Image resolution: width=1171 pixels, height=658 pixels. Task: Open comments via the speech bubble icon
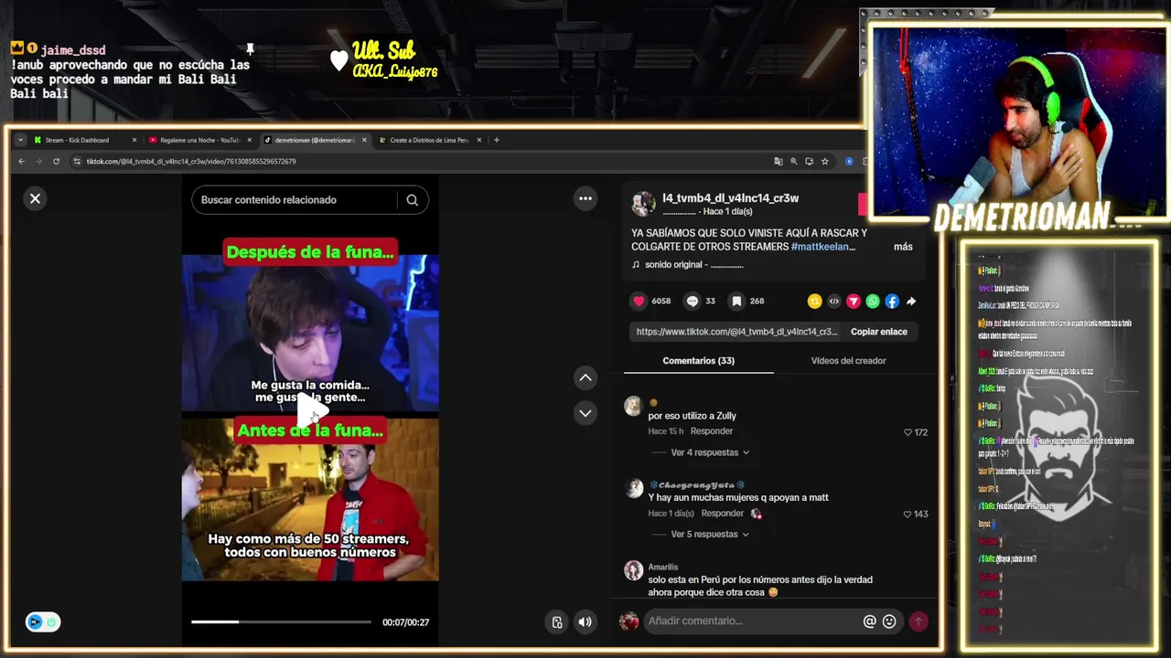(693, 301)
